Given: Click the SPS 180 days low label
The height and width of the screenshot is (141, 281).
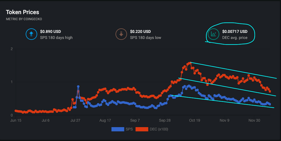Looking at the screenshot, I should [x=146, y=38].
